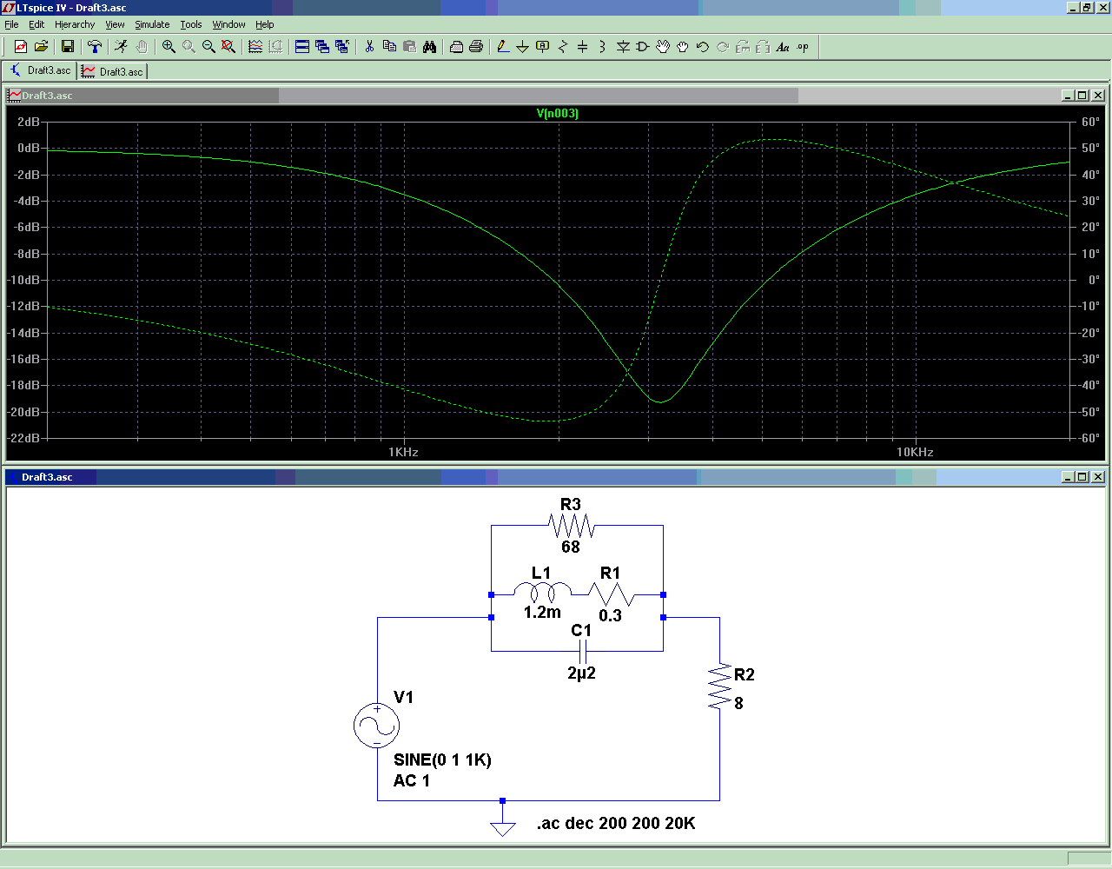The width and height of the screenshot is (1112, 869).
Task: Open the Simulate menu
Action: point(152,24)
